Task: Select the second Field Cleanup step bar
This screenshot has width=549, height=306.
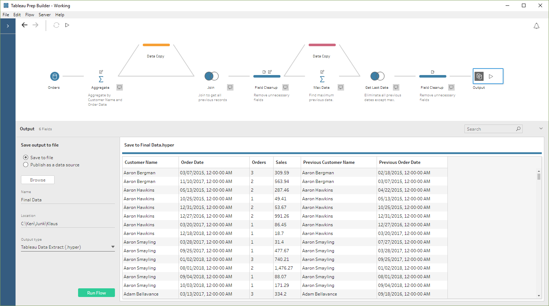Action: point(433,76)
